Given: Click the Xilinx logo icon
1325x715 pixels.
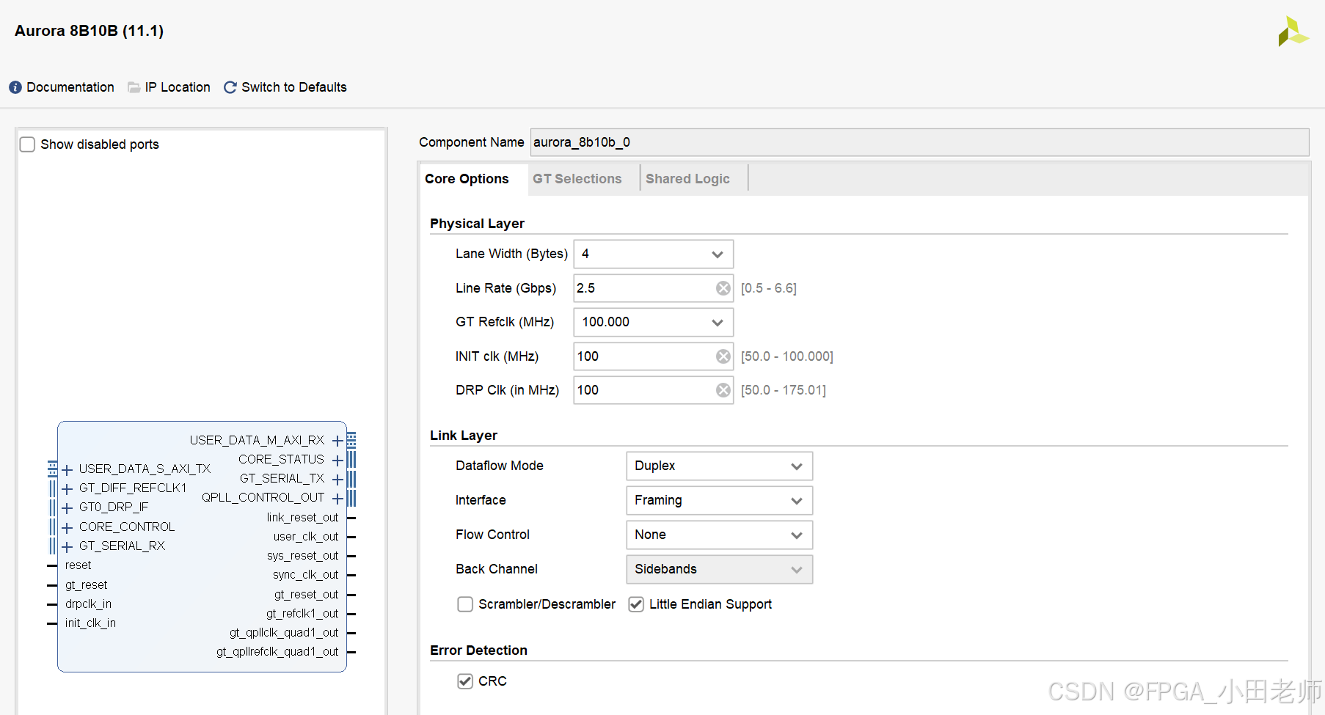Looking at the screenshot, I should click(1293, 32).
